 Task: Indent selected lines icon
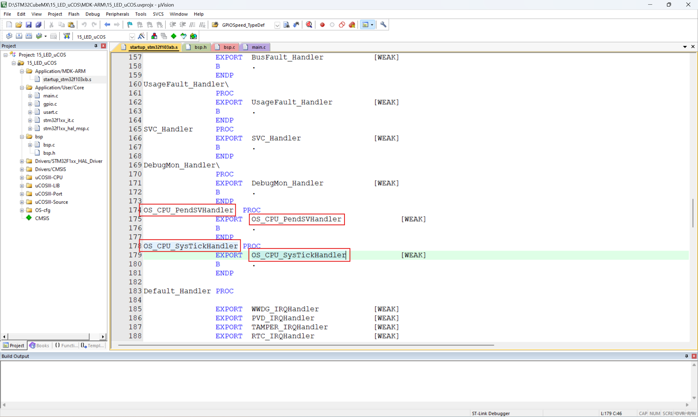coord(173,25)
